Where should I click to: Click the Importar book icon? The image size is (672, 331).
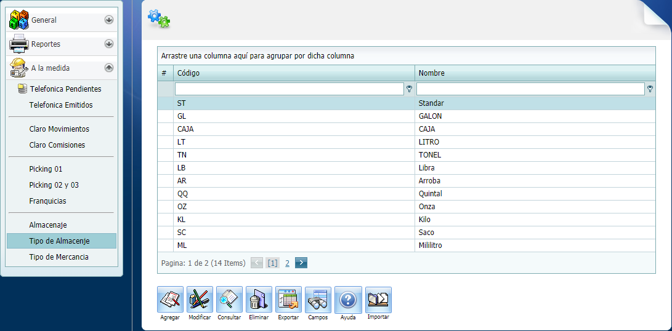[378, 300]
